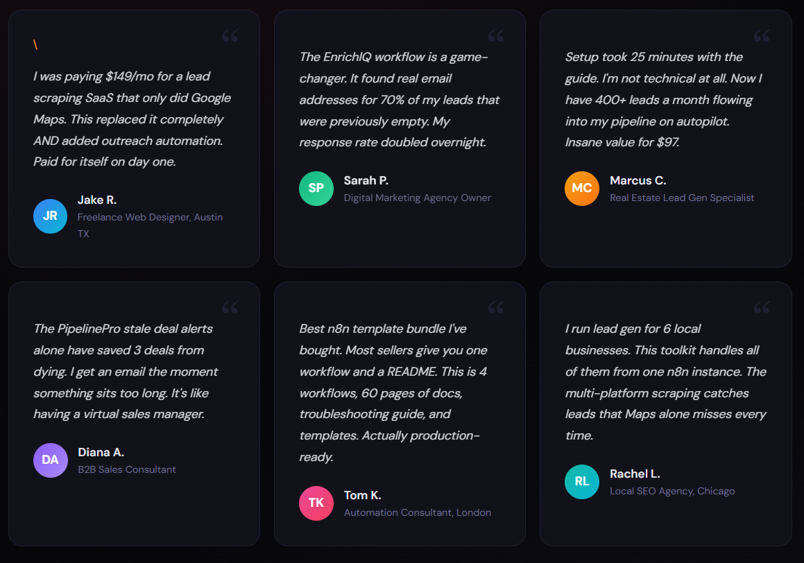Click Sarah P.'s green SP avatar
Screen dimensions: 804x563
316,188
